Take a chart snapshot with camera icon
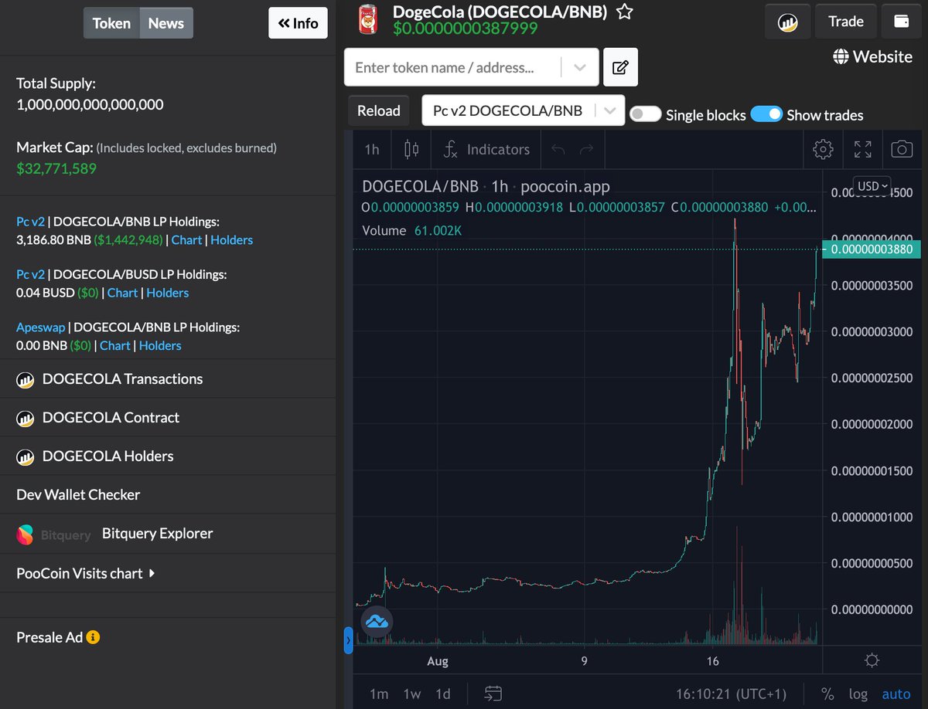This screenshot has height=709, width=928. (902, 149)
